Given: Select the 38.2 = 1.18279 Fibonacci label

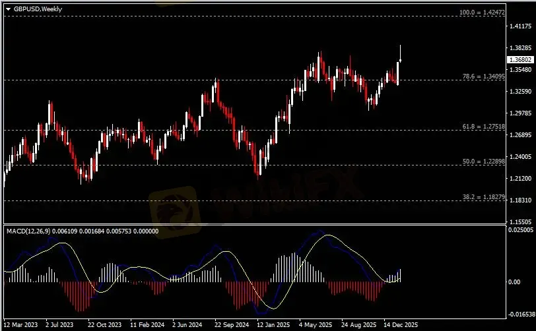Looking at the screenshot, I should coord(484,196).
